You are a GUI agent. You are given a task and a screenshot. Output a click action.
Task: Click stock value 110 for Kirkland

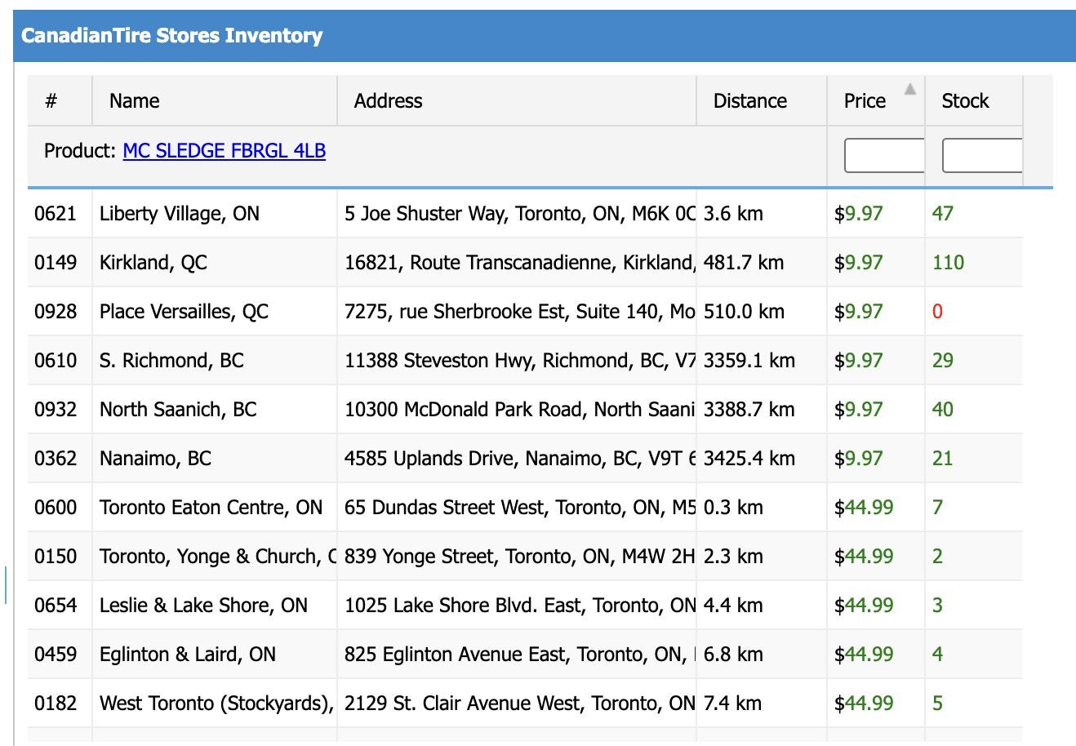[948, 263]
